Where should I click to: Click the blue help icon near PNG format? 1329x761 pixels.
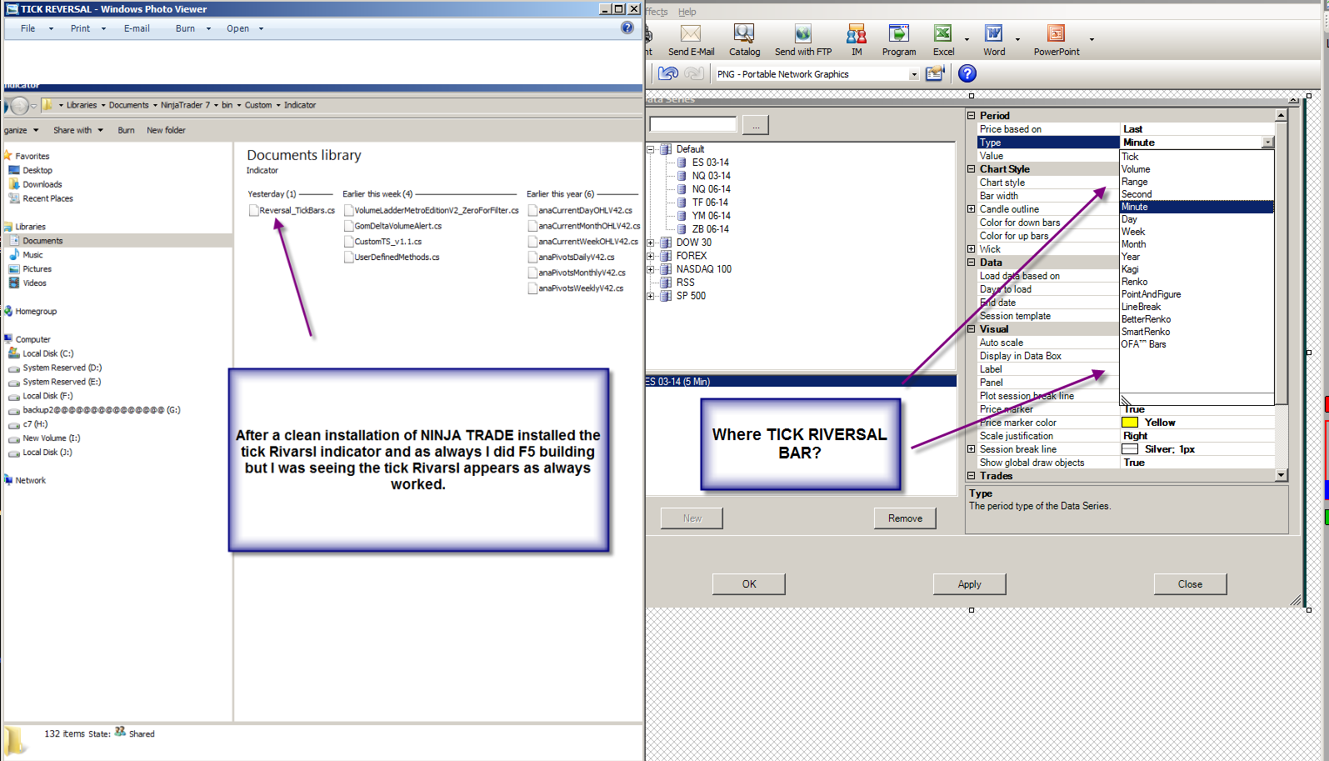(x=967, y=73)
